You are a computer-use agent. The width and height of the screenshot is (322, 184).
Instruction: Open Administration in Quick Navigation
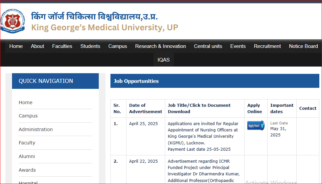(x=36, y=129)
